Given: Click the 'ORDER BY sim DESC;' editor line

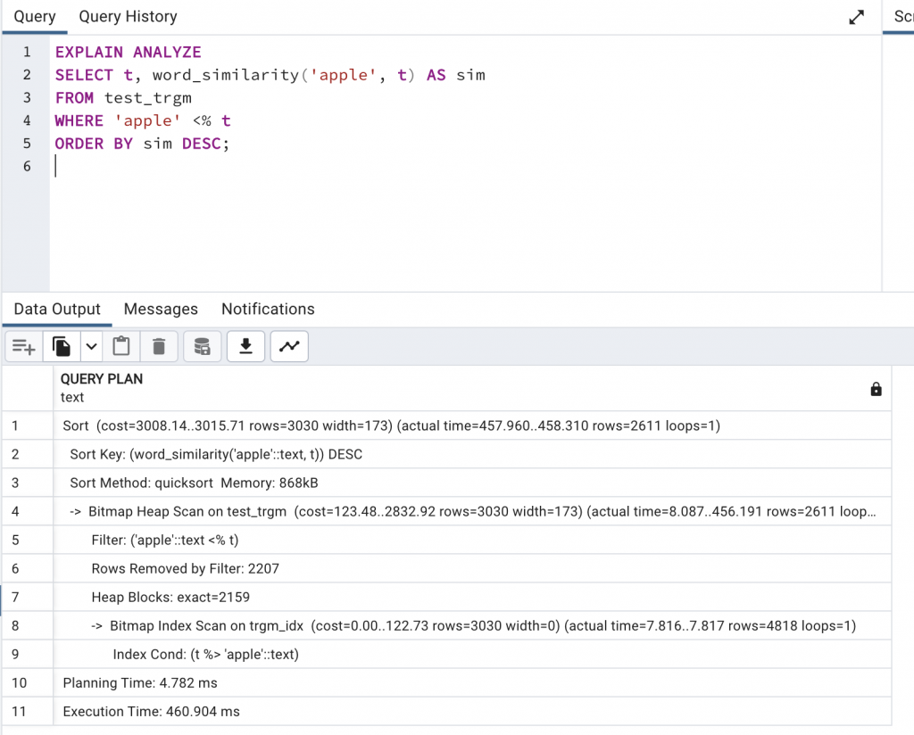Looking at the screenshot, I should point(142,144).
